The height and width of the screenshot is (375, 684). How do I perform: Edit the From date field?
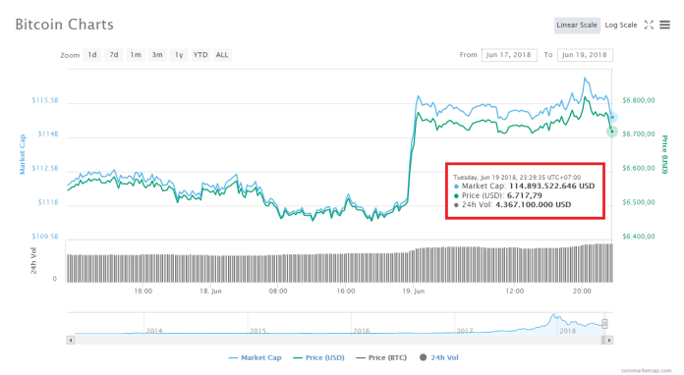pos(509,55)
